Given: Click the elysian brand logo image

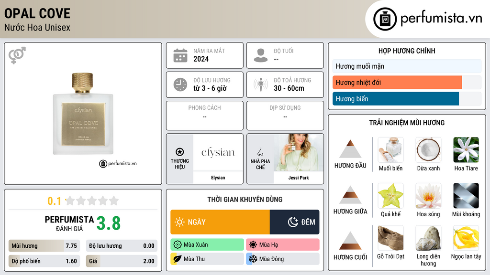Looking at the screenshot, I should click(x=218, y=152).
